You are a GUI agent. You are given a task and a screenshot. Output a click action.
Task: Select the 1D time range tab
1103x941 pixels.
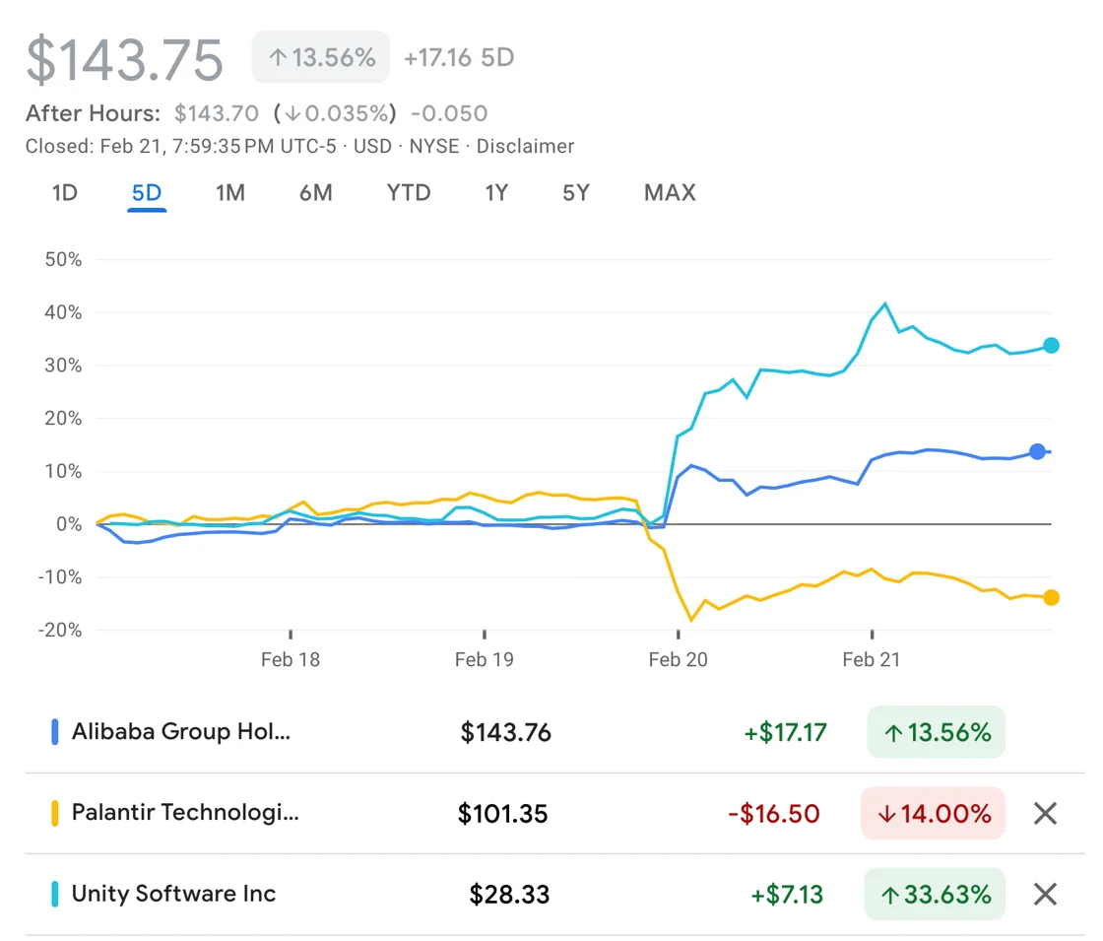[65, 192]
